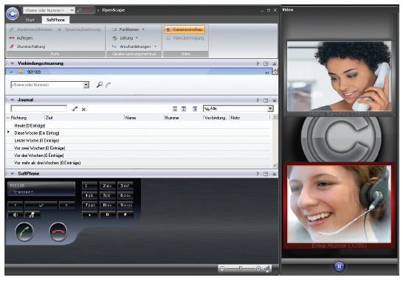Click Auflegen in the ribbon

click(x=21, y=38)
